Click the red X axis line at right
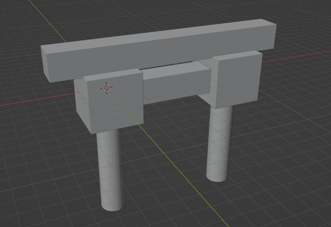Image resolution: width=331 pixels, height=227 pixels. [x=299, y=56]
